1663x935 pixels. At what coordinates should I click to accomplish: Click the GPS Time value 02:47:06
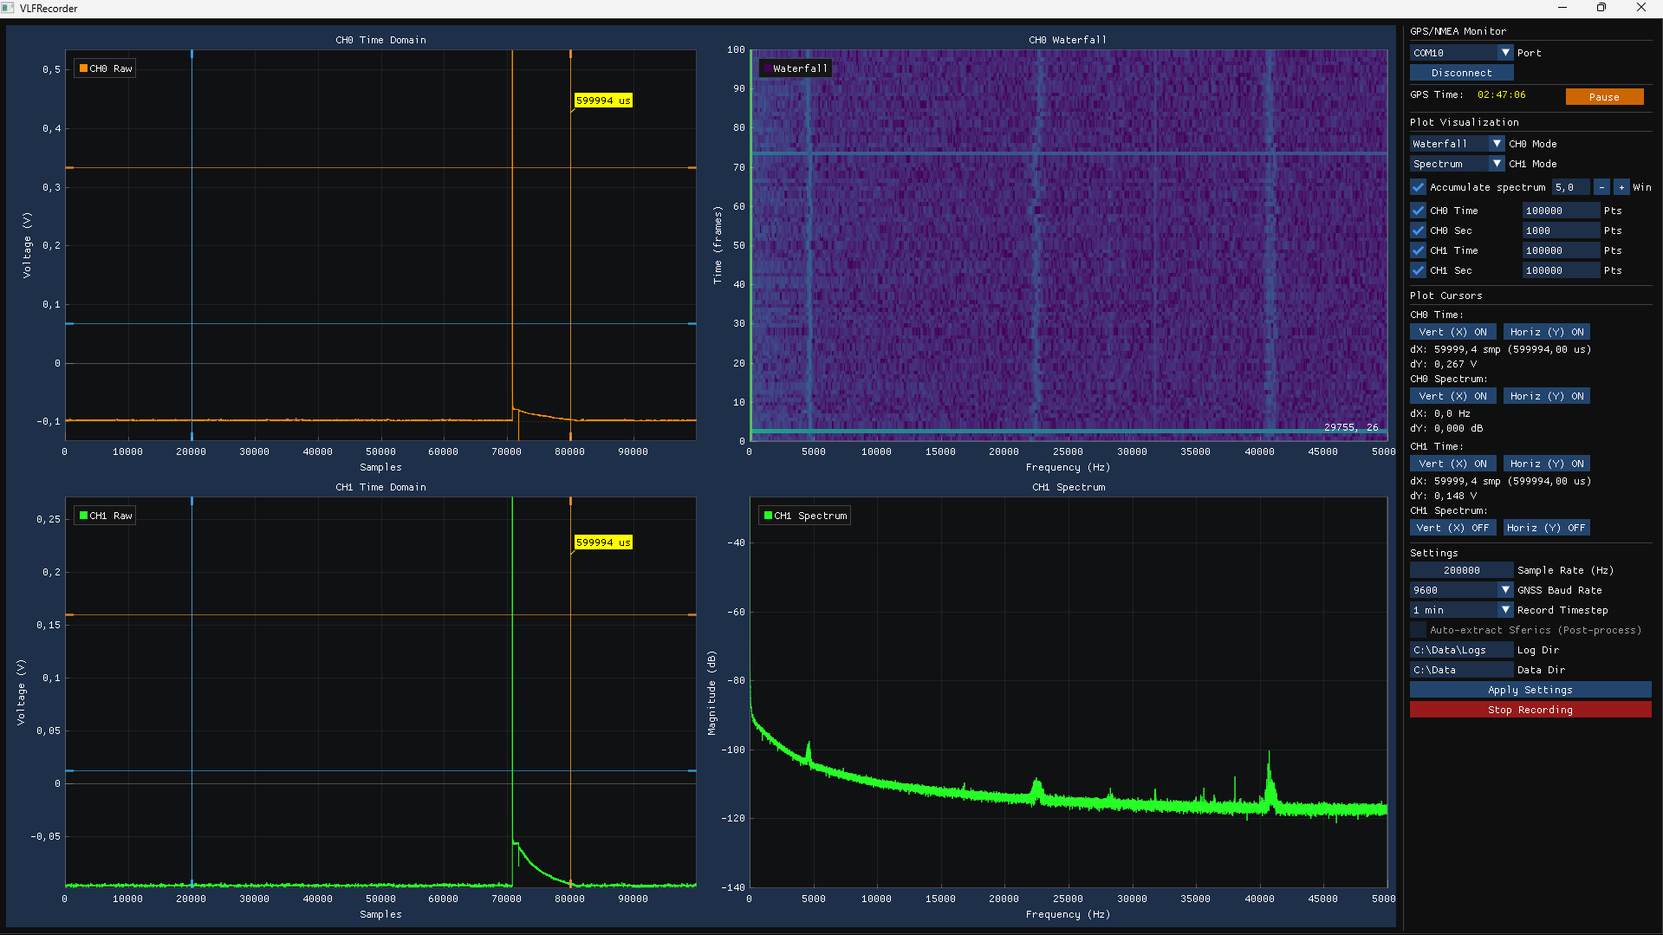1502,95
